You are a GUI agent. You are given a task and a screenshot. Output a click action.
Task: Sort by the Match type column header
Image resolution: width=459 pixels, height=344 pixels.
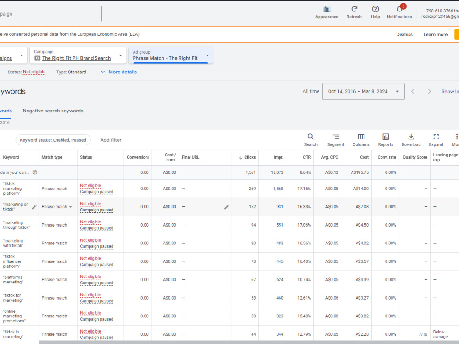52,157
